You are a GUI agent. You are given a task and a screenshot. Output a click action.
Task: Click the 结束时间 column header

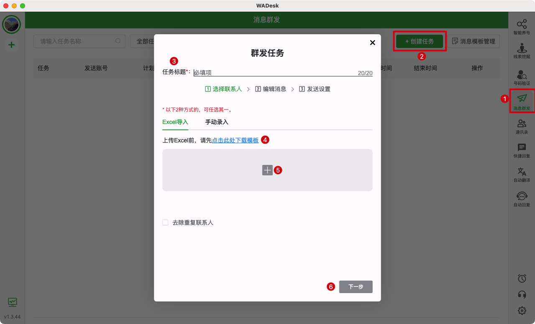pos(425,68)
